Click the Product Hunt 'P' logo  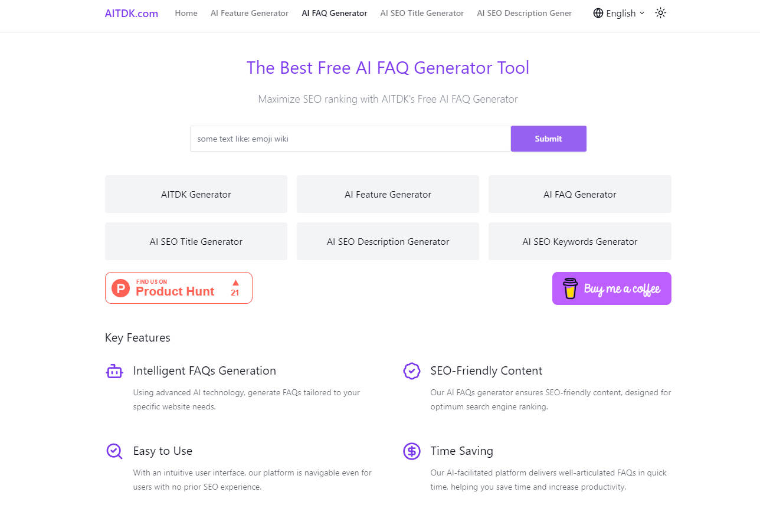tap(121, 288)
